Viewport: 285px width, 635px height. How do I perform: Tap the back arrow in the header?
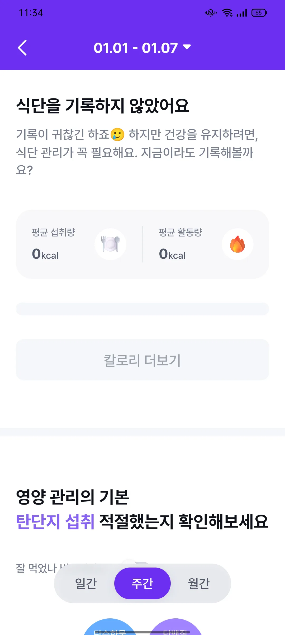(22, 48)
